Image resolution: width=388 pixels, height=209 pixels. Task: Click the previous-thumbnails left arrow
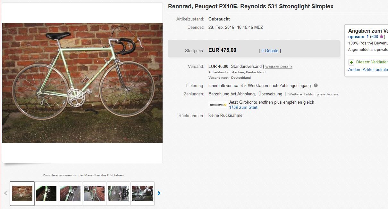pos(5,193)
